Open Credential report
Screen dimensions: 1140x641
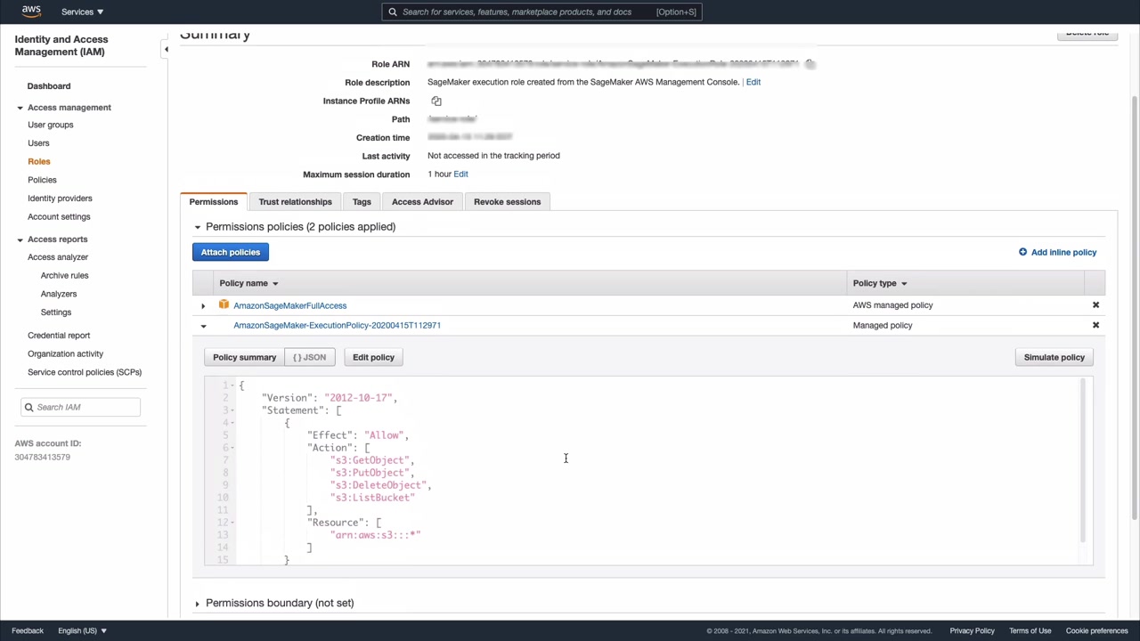pyautogui.click(x=59, y=336)
